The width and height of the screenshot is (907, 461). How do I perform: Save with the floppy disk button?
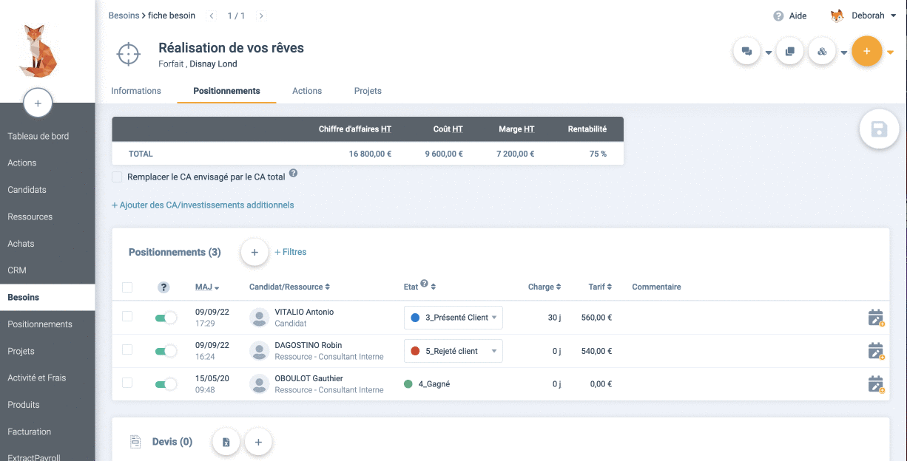(x=879, y=130)
